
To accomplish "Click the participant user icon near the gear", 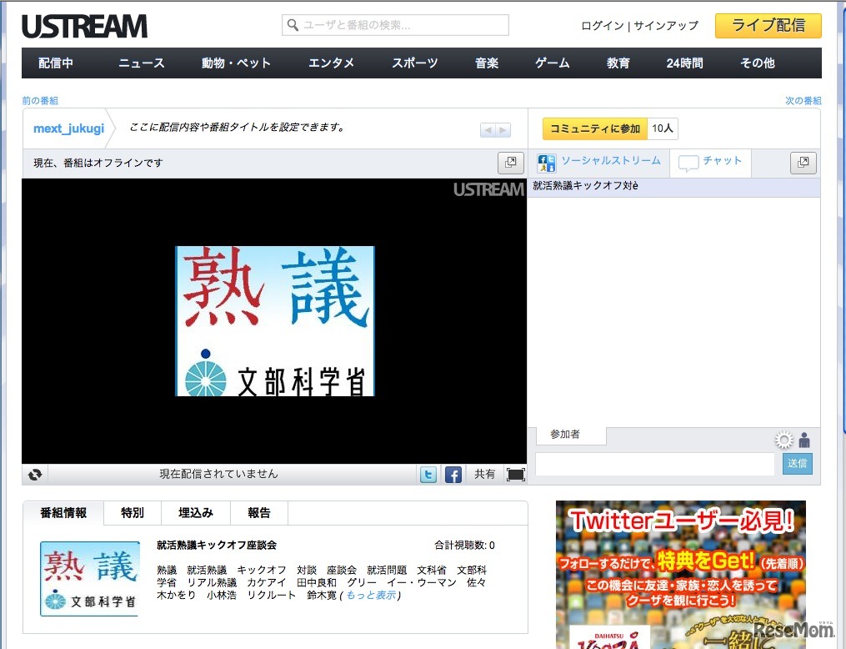I will tap(803, 440).
